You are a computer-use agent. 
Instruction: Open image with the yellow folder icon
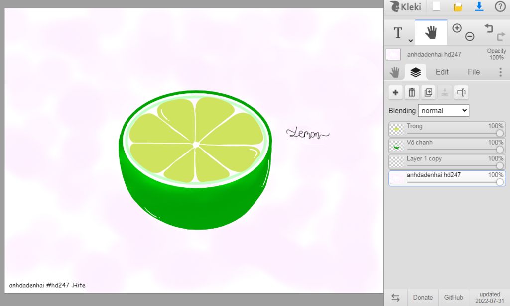[458, 7]
